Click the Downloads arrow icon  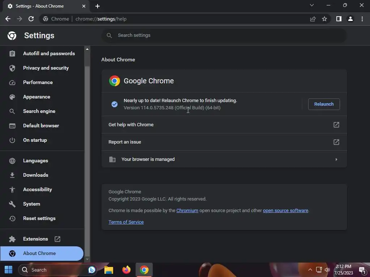(x=12, y=175)
